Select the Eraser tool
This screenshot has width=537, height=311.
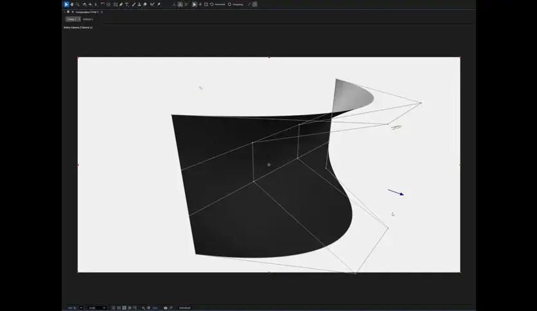(x=145, y=4)
